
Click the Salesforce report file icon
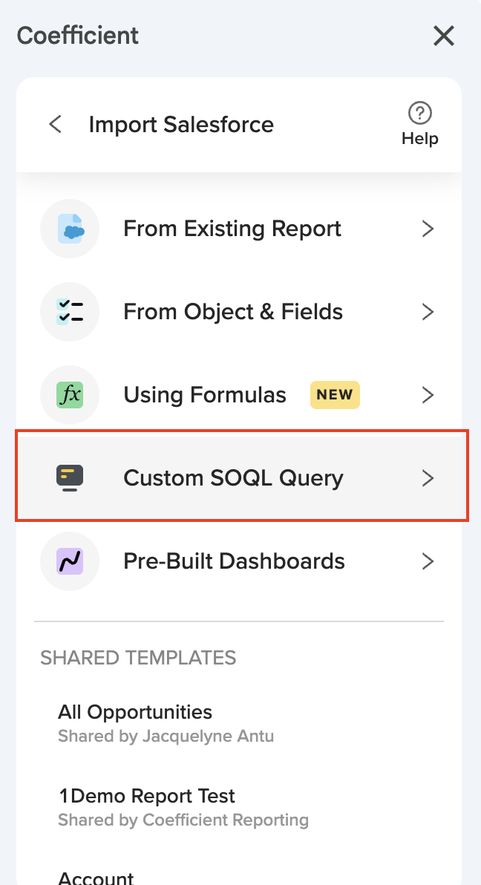click(70, 229)
